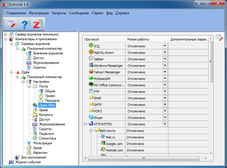Collapse the HTTP/HTTPS protocol row

coord(85,124)
